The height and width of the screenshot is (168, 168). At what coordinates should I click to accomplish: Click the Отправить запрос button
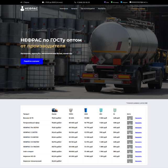138,9
